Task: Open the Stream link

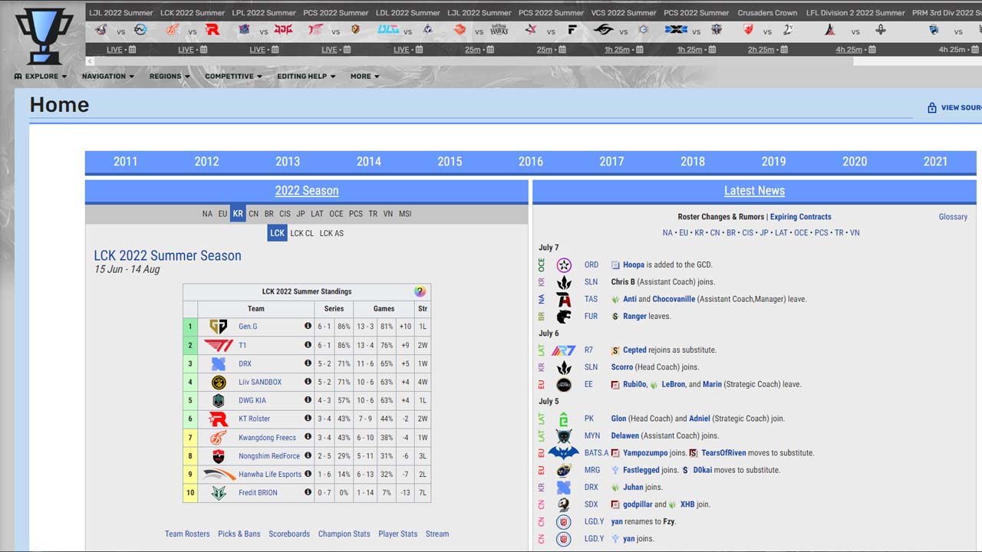Action: point(437,534)
